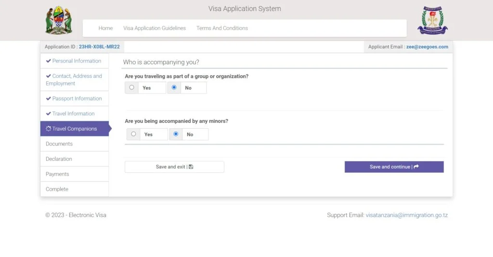The width and height of the screenshot is (493, 257).
Task: Go to Contact, Address and Employment step
Action: click(x=74, y=80)
